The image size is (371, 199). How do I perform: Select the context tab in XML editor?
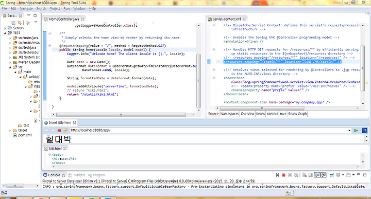coord(273,114)
